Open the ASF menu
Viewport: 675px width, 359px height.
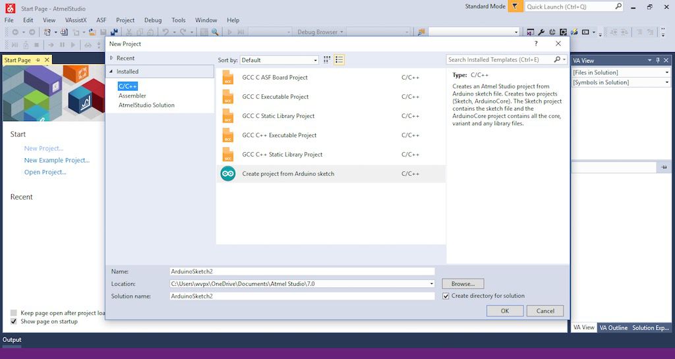pyautogui.click(x=101, y=20)
